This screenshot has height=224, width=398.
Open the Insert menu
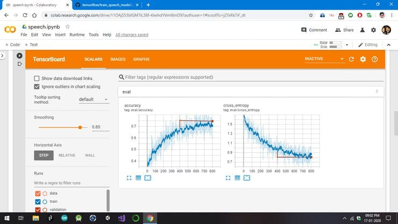point(60,35)
